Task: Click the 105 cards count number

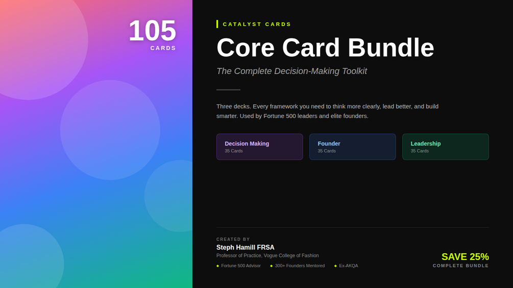Action: [152, 31]
